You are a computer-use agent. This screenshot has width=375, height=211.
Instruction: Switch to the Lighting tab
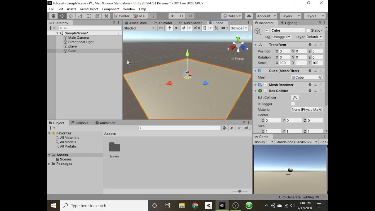click(289, 23)
